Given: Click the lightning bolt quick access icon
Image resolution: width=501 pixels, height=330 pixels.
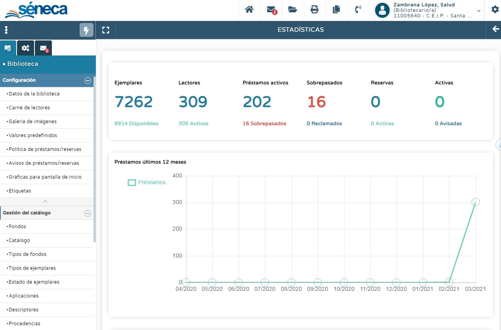Looking at the screenshot, I should click(x=86, y=30).
